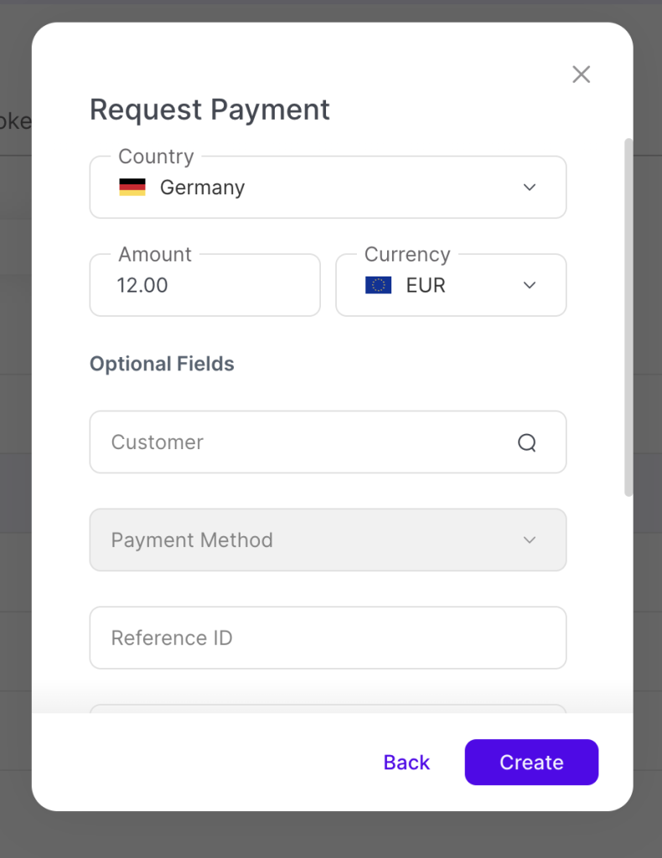Viewport: 662px width, 858px height.
Task: Click the Country field label
Action: pyautogui.click(x=156, y=157)
